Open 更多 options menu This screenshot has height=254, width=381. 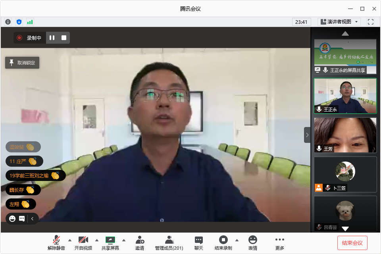point(280,243)
